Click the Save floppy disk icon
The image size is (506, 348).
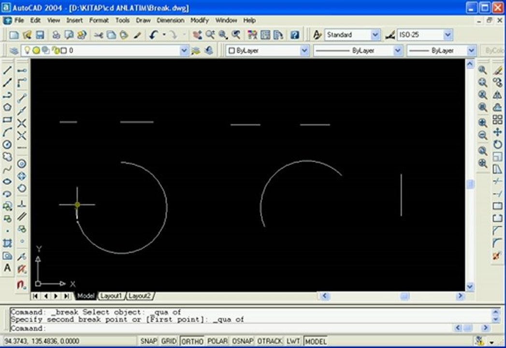[40, 34]
